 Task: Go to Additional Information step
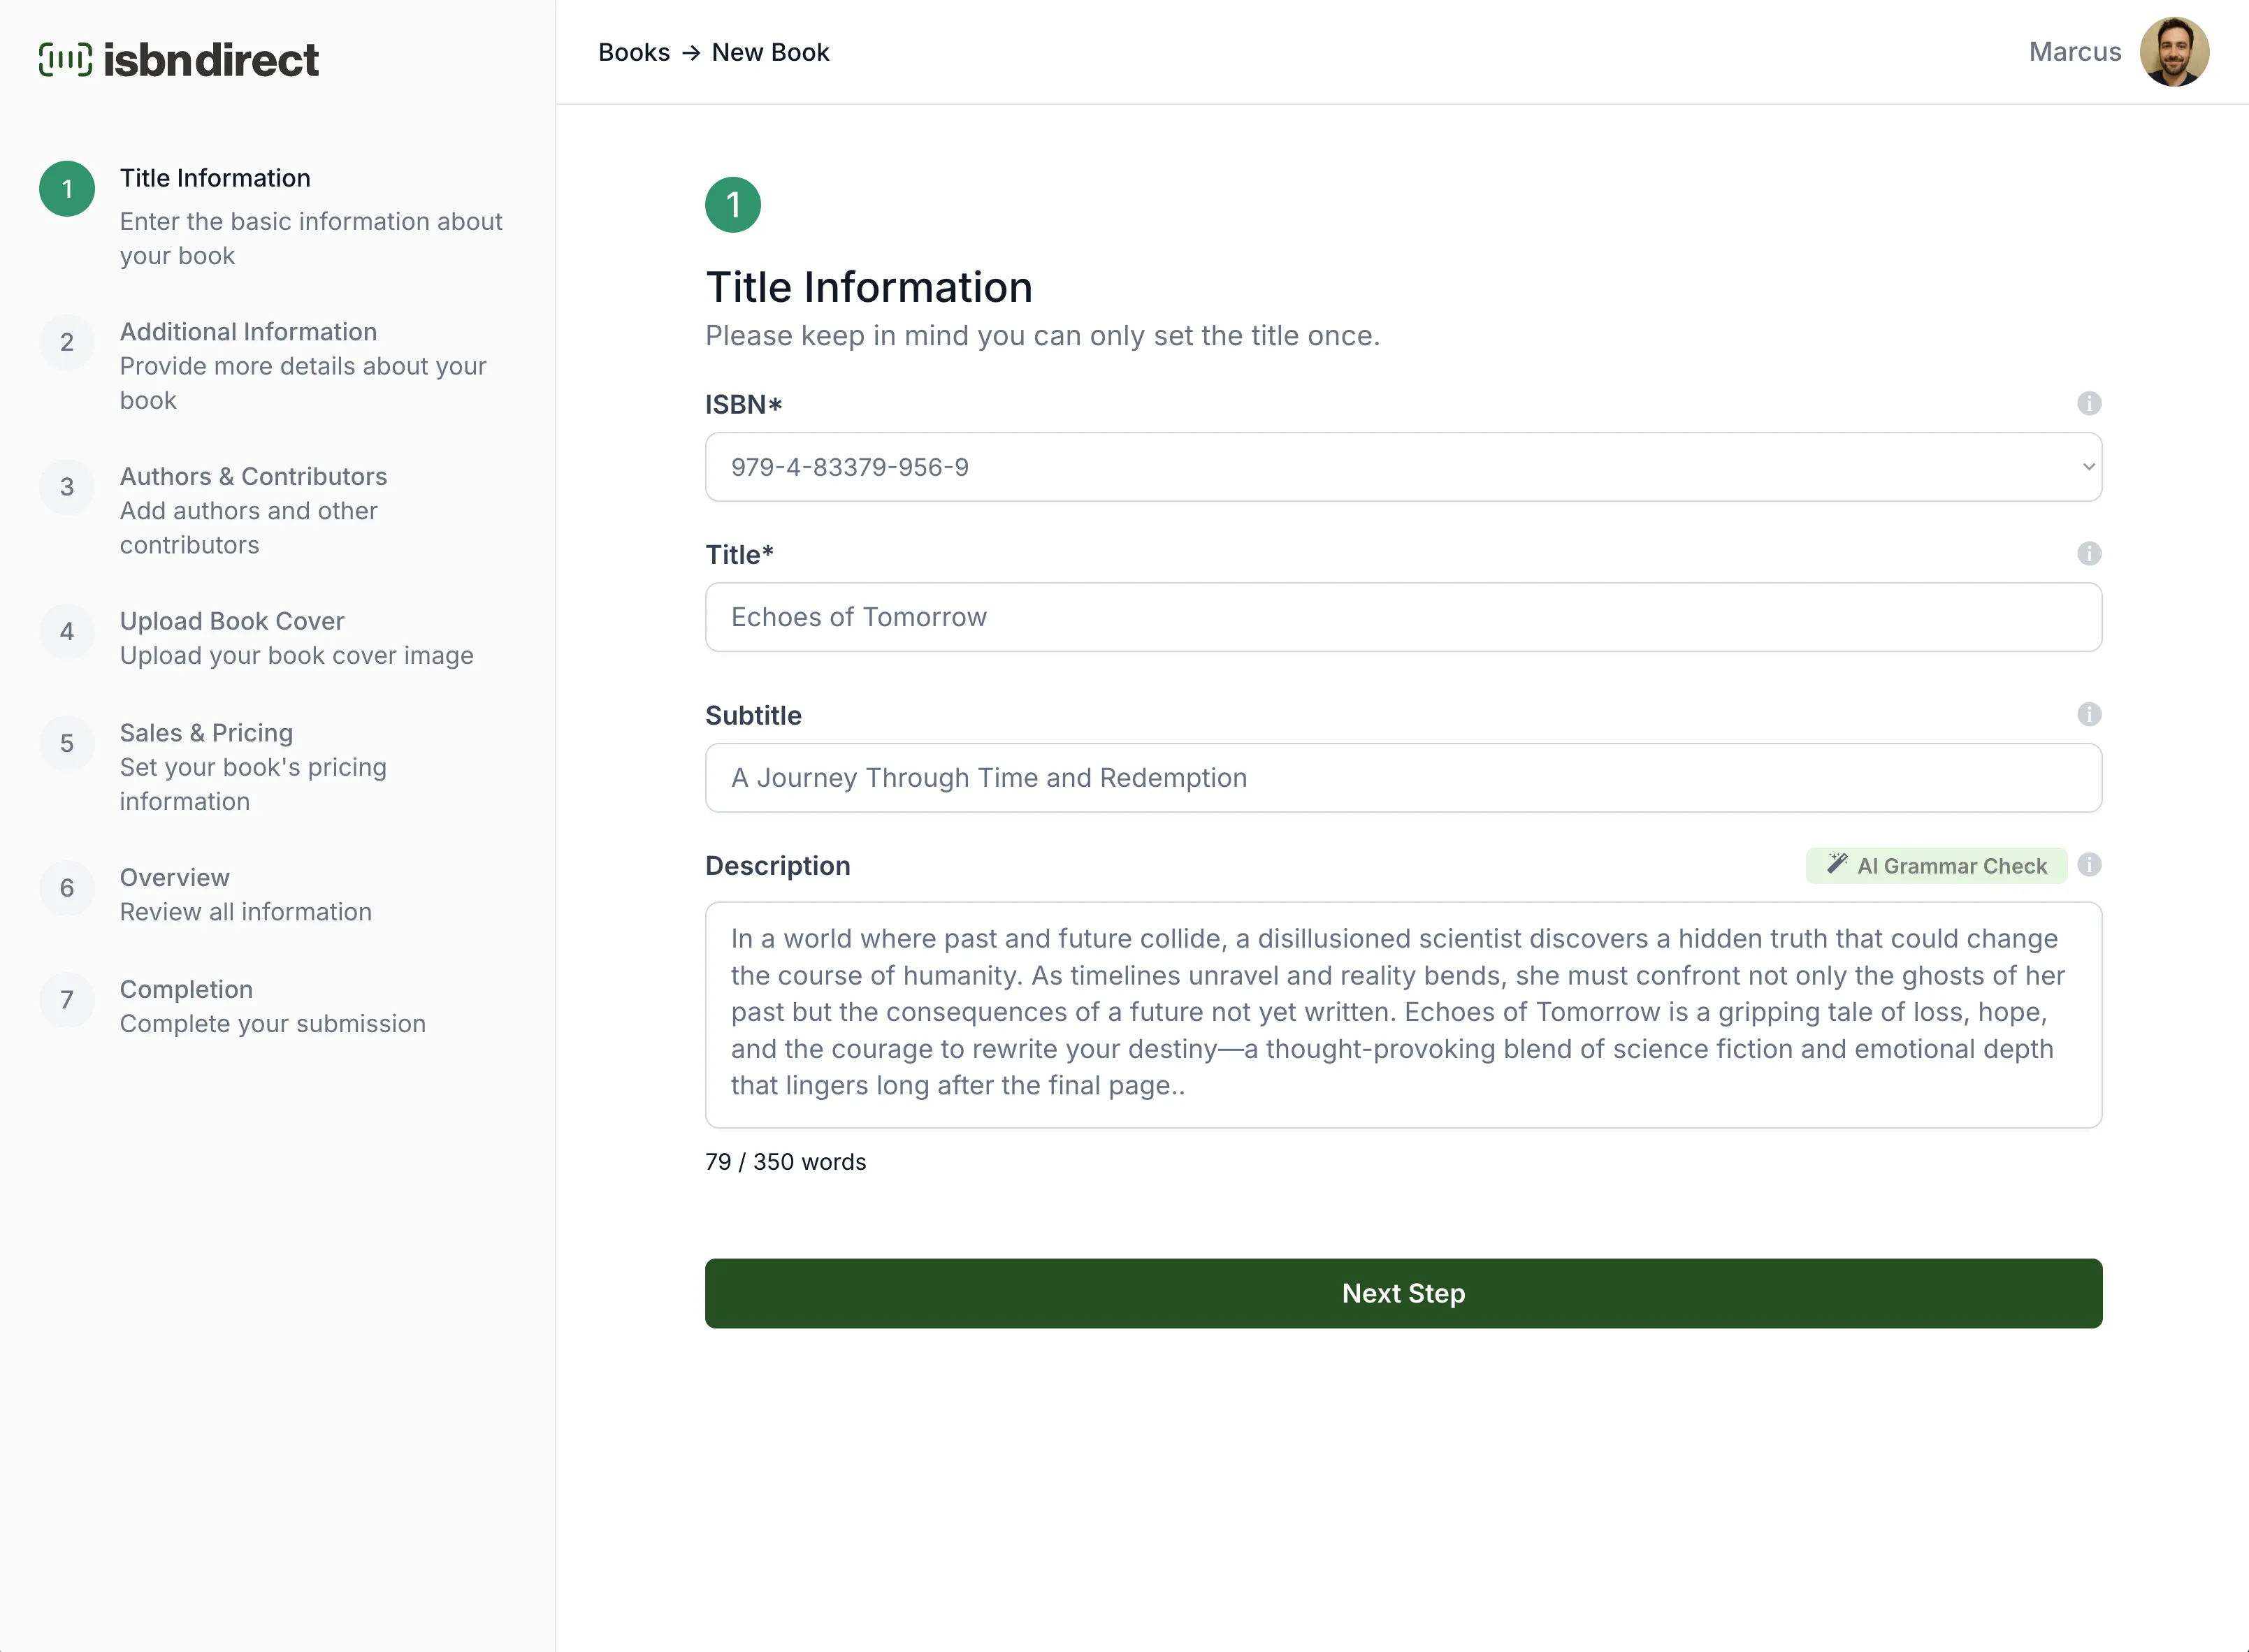248,332
